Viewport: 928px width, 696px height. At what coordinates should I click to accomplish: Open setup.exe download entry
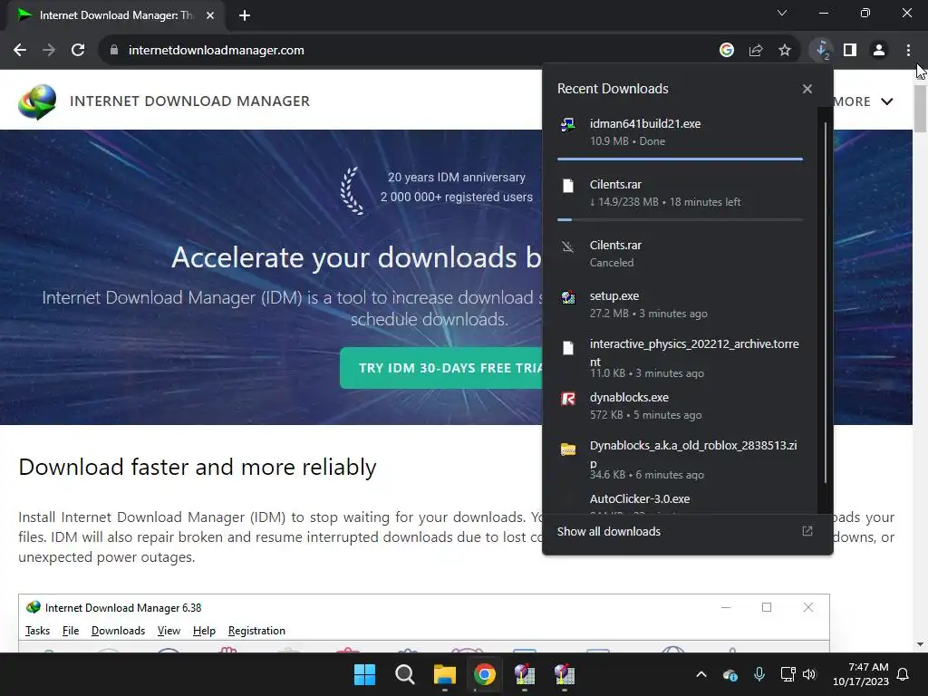680,304
